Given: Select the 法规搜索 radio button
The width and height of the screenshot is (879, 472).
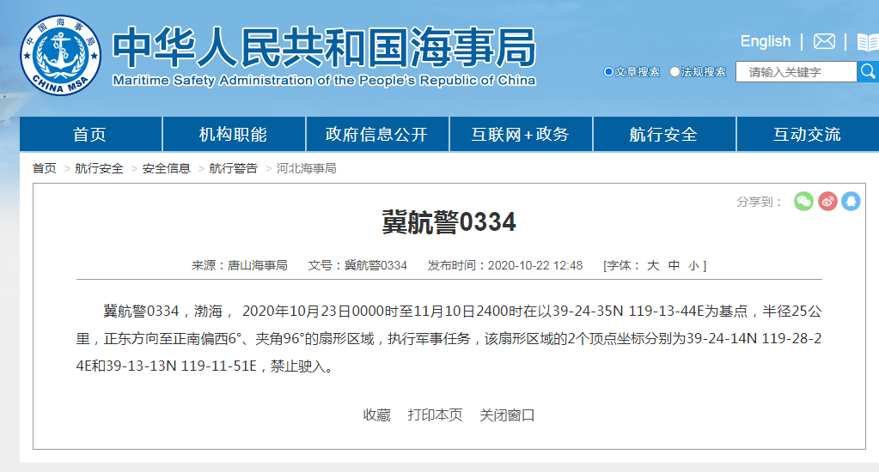Looking at the screenshot, I should [x=675, y=72].
